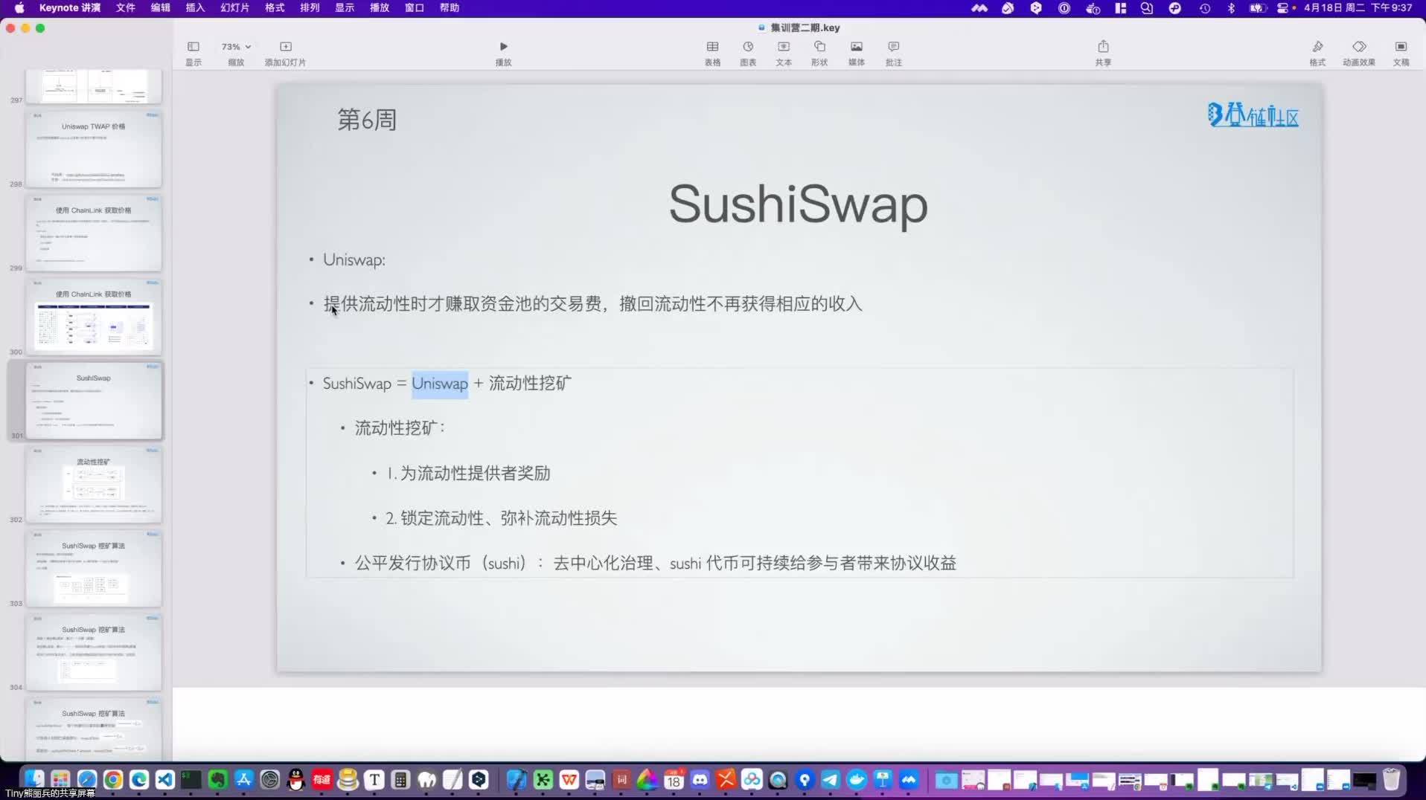Image resolution: width=1426 pixels, height=800 pixels.
Task: Open the 文件 menu
Action: click(126, 7)
